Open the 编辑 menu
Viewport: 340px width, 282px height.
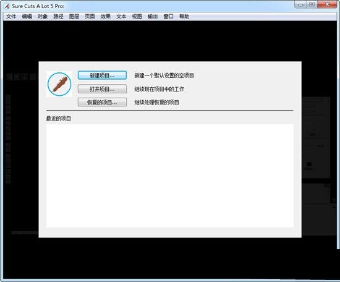tap(27, 17)
